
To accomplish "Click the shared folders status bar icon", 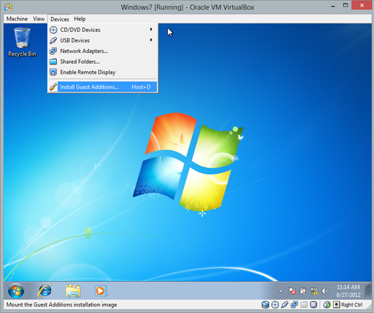I will (304, 305).
